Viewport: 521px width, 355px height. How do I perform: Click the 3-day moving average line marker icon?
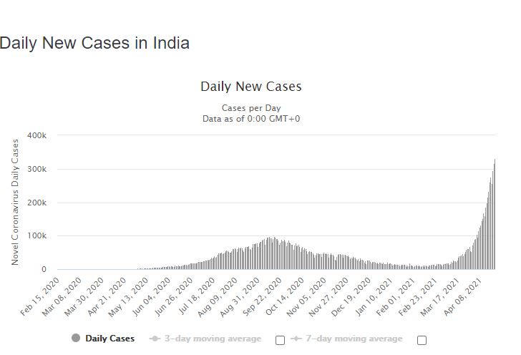pyautogui.click(x=155, y=339)
